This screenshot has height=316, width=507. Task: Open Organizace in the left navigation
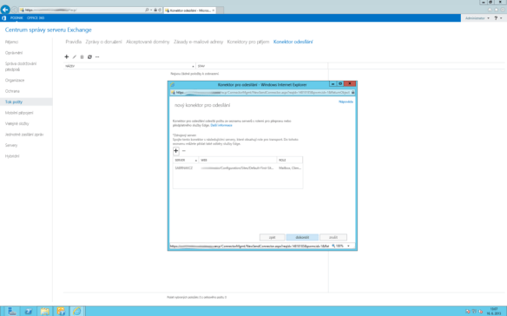pos(15,80)
